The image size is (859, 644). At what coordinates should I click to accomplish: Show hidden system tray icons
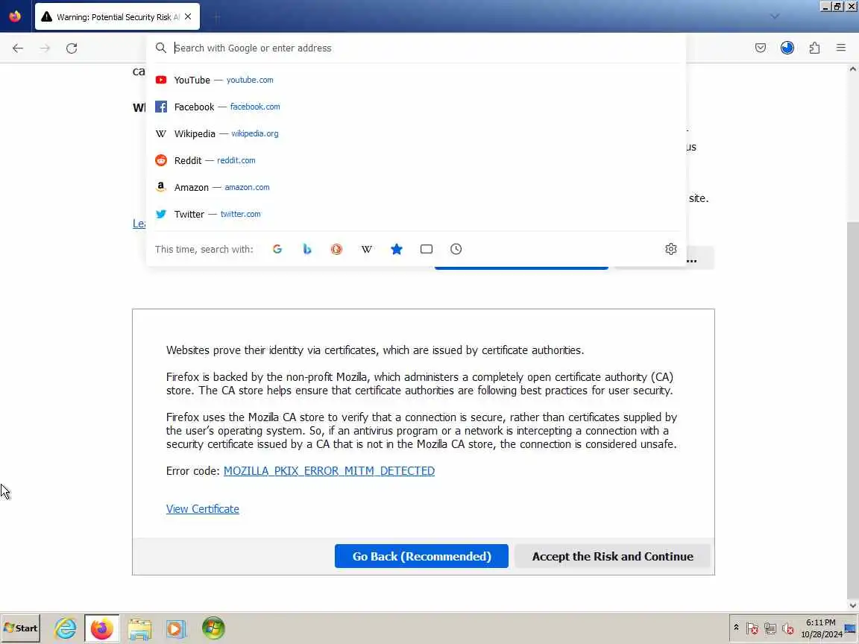(736, 628)
